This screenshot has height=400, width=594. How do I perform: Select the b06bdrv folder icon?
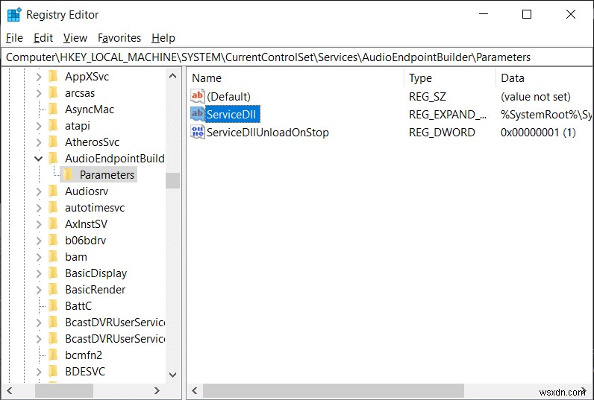54,240
